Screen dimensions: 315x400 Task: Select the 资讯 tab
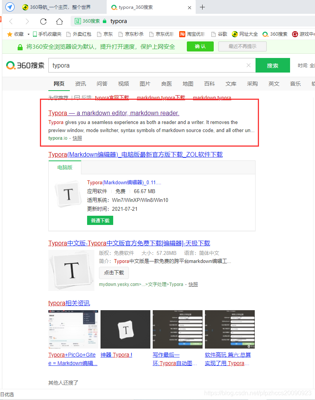coord(81,84)
